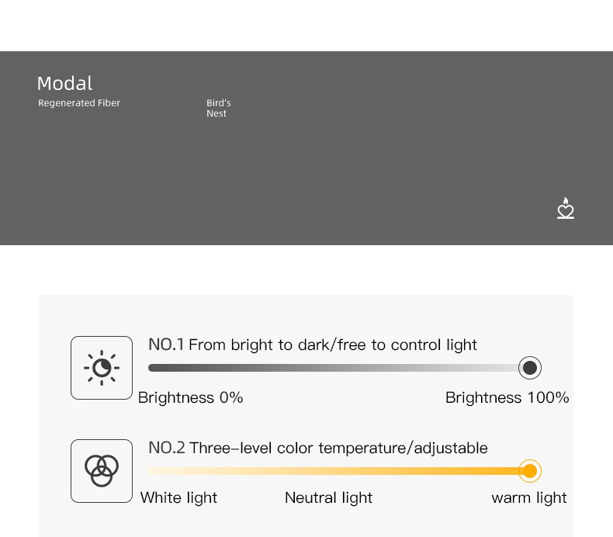The width and height of the screenshot is (613, 537).
Task: Click the empty center of the gray banner
Action: point(306,157)
